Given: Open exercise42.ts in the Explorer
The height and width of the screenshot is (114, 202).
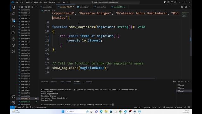Looking at the screenshot, I should point(25,102).
